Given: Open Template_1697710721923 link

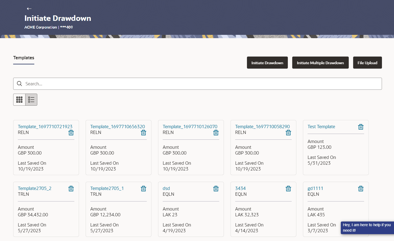Looking at the screenshot, I should tap(45, 127).
